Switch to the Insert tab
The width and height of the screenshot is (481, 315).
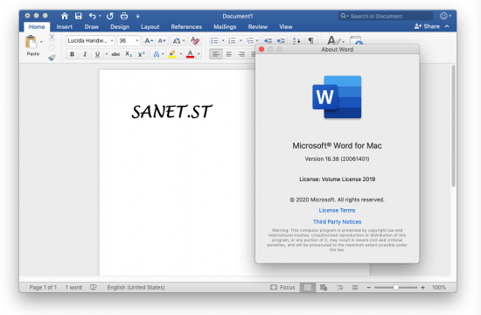[x=65, y=27]
